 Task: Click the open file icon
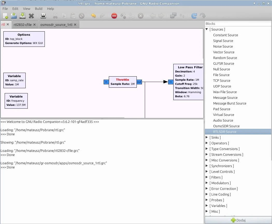(x=14, y=16)
